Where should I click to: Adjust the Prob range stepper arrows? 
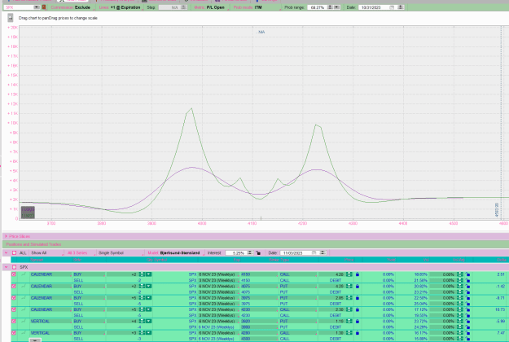(x=330, y=7)
